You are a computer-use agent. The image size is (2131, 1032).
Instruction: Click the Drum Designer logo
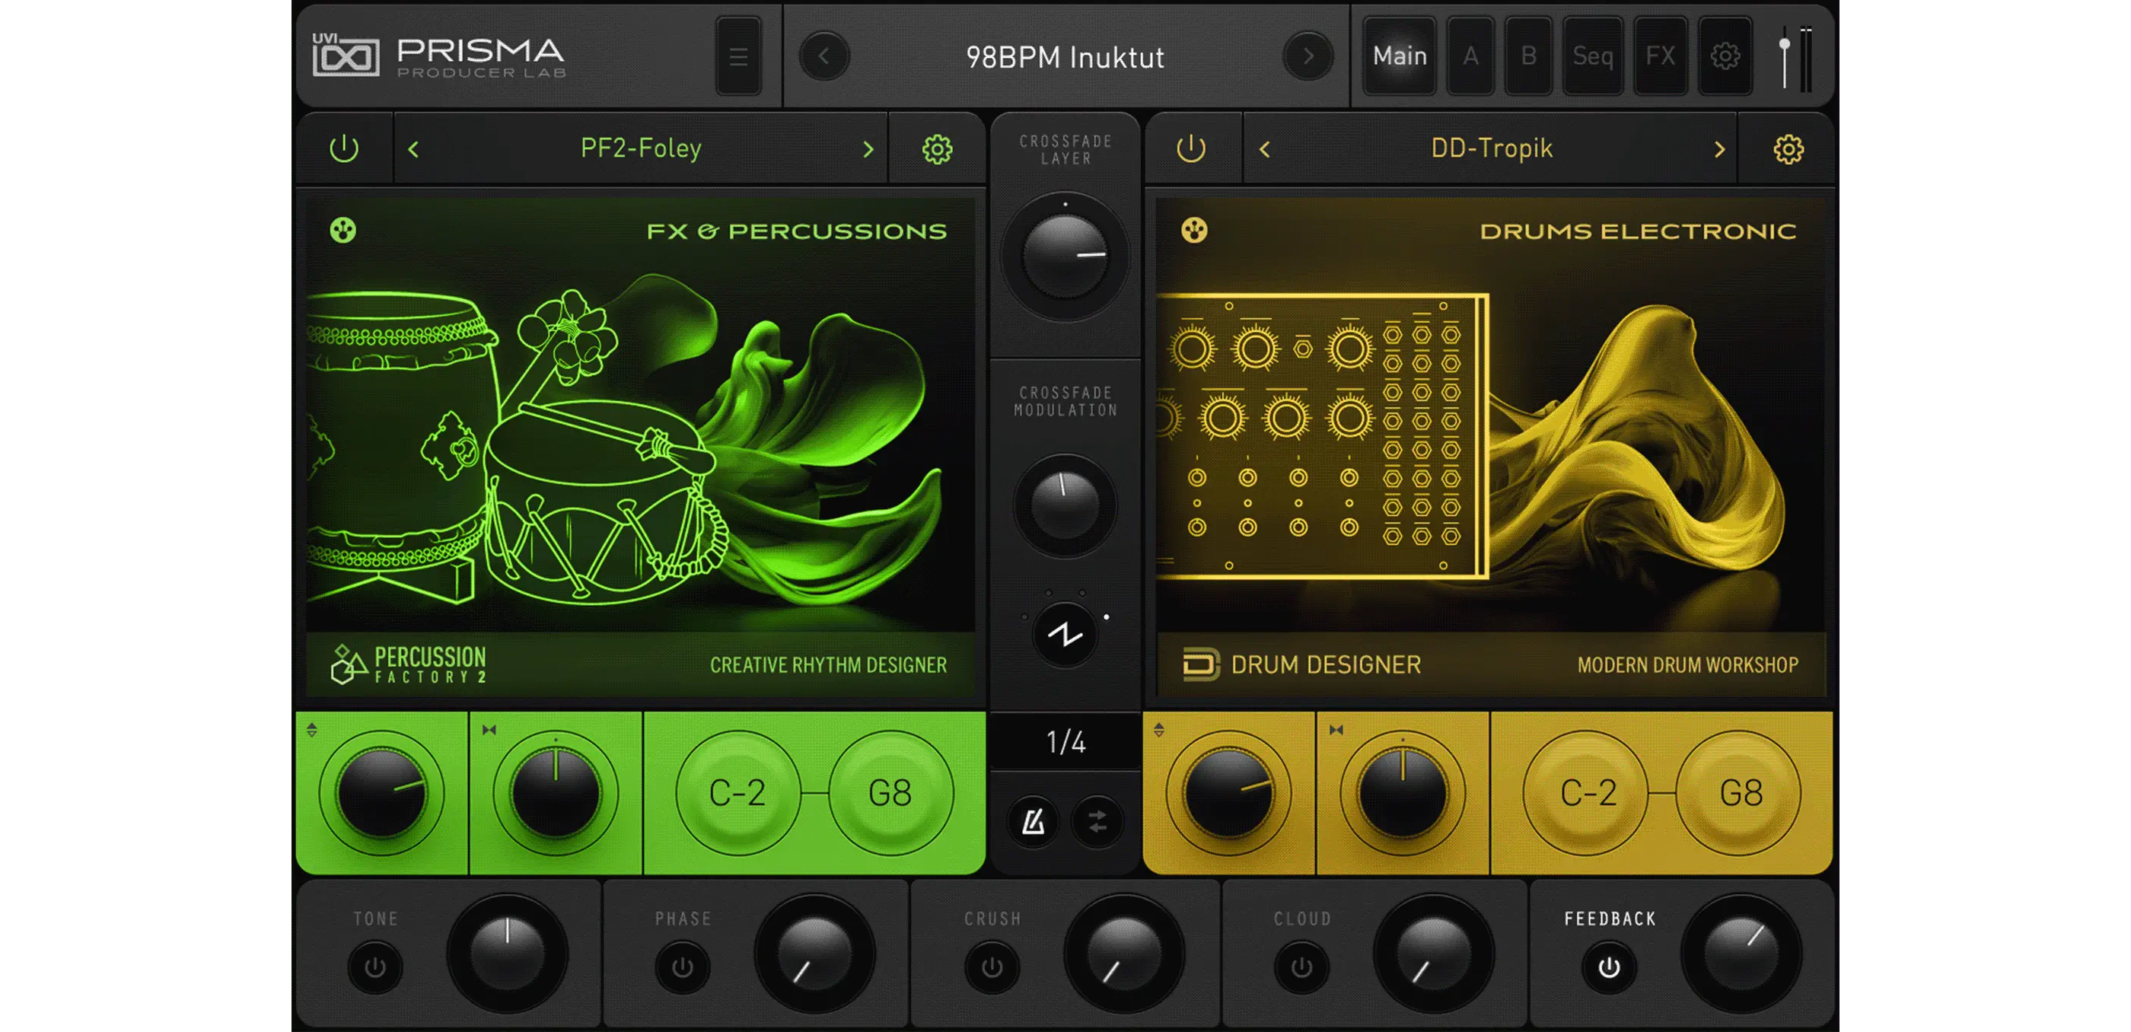(x=1301, y=664)
